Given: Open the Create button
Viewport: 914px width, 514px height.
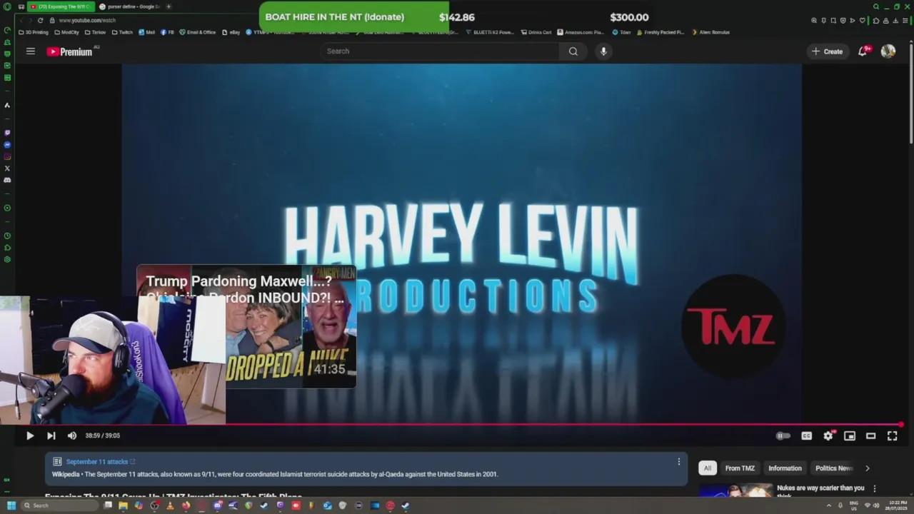Looking at the screenshot, I should pos(827,51).
